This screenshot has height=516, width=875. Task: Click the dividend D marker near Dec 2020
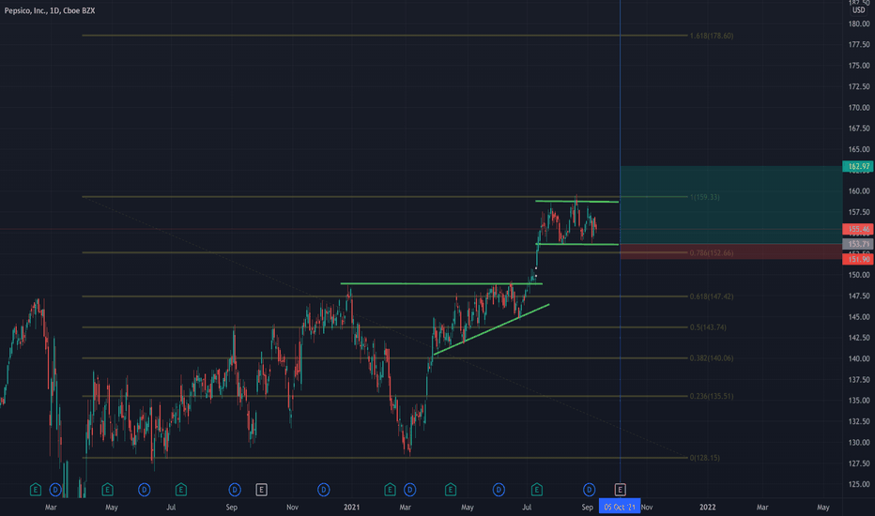tap(324, 490)
